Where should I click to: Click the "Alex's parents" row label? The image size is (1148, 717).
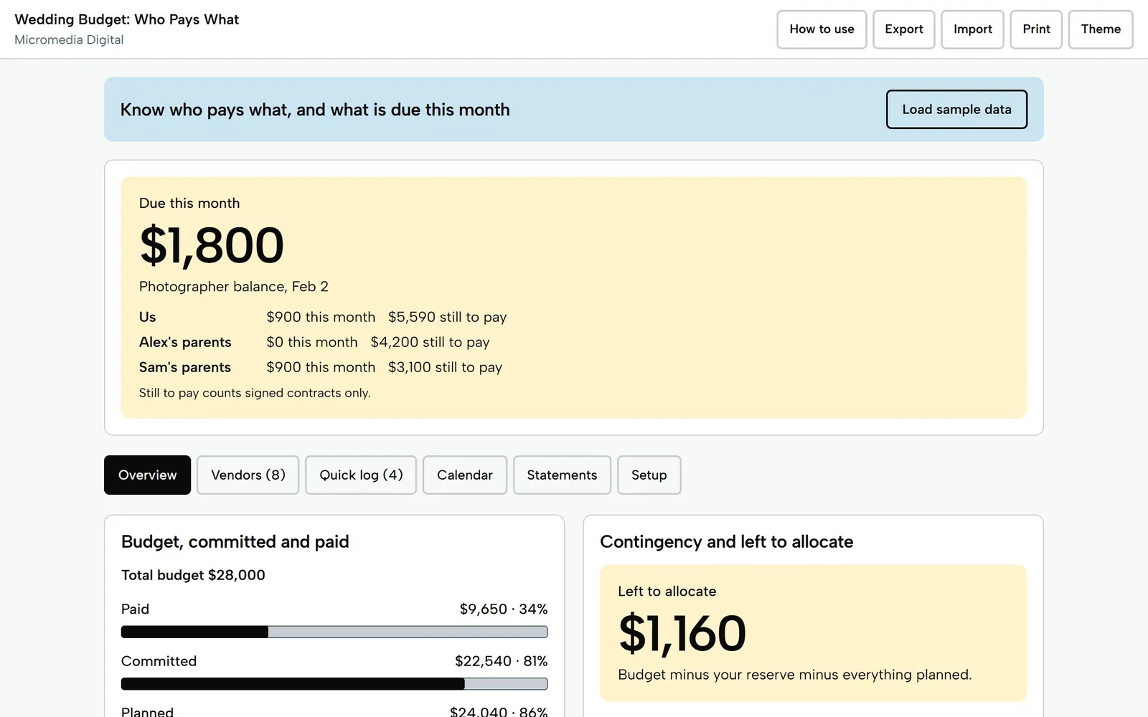click(185, 342)
